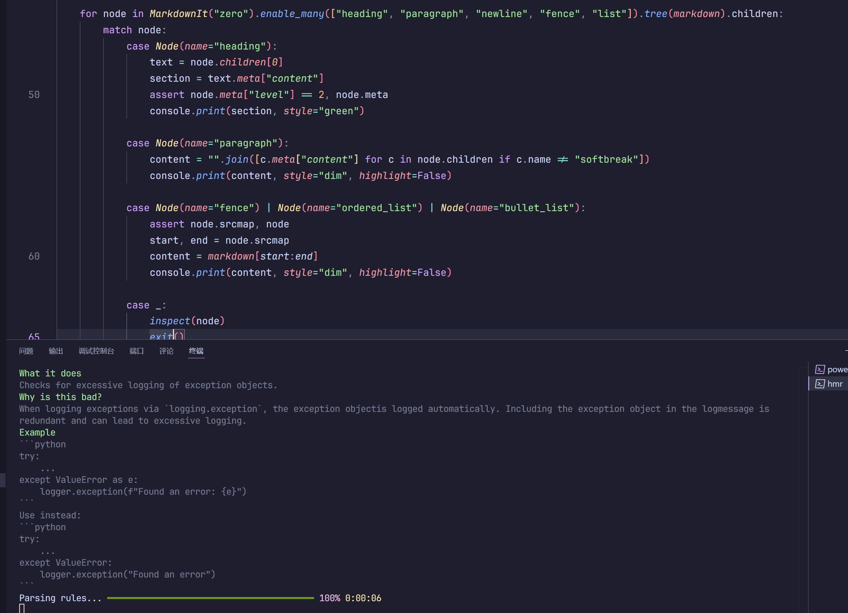
Task: Click 'Node(name="bullet_list")' pattern
Action: (510, 208)
